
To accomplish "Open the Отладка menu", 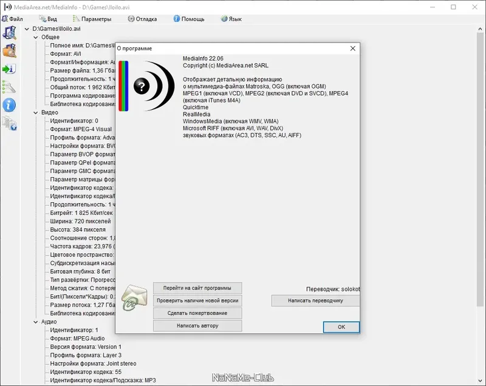I will click(142, 19).
